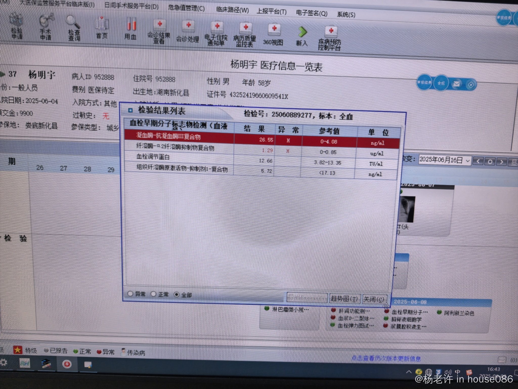The height and width of the screenshot is (389, 518).
Task: Click day 28 in the date row
Action: click(87, 169)
